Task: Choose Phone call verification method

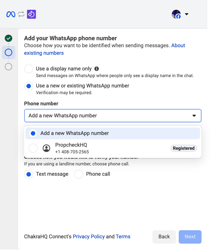Action: [x=79, y=174]
